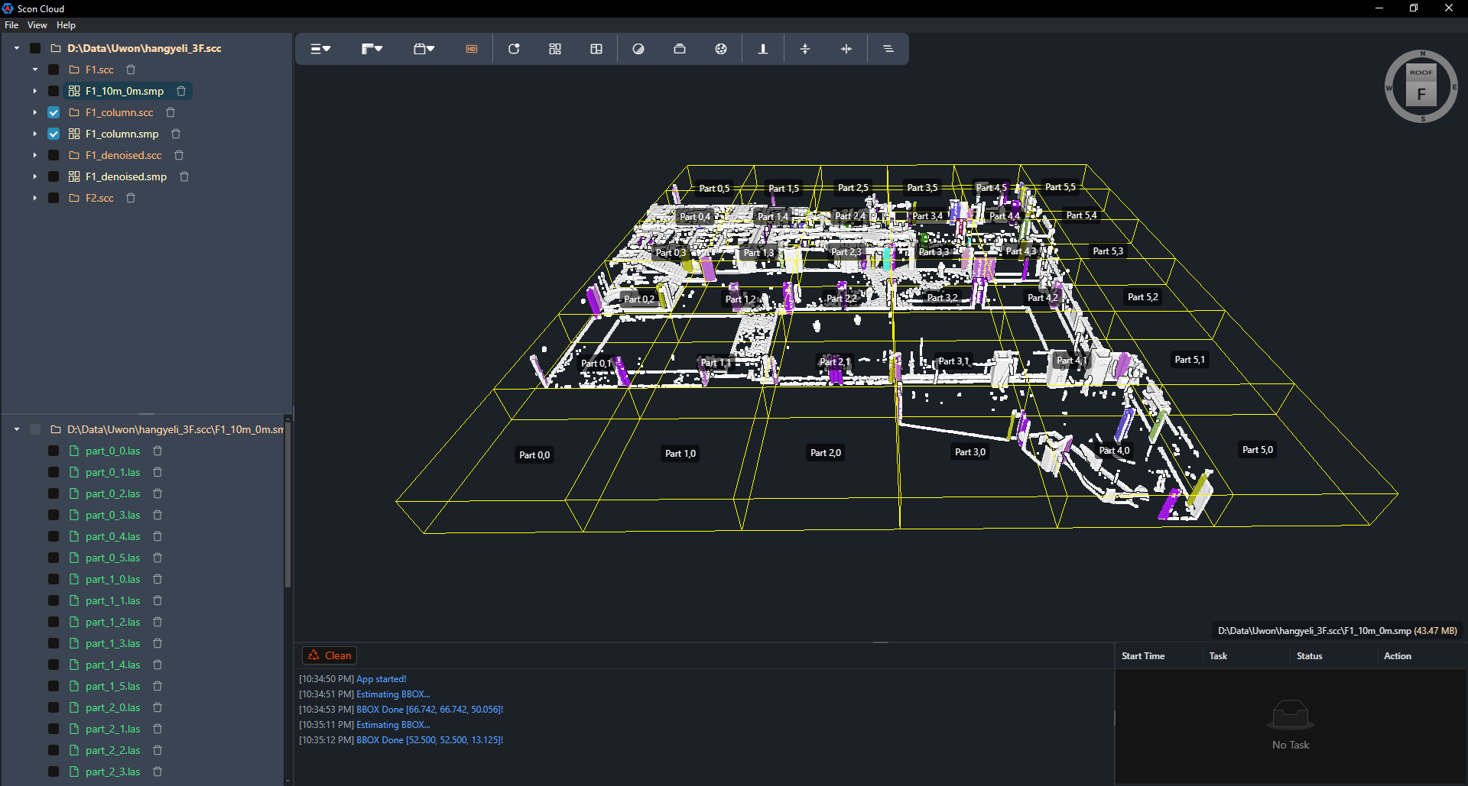Click the Clean log button
Screen dimensions: 1468x786
pyautogui.click(x=330, y=655)
